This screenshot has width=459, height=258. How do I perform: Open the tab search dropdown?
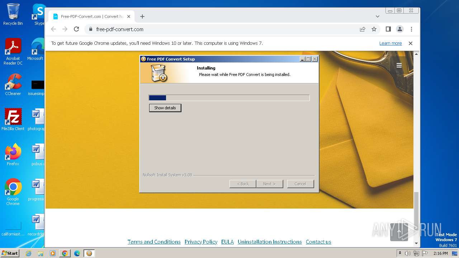point(377,16)
